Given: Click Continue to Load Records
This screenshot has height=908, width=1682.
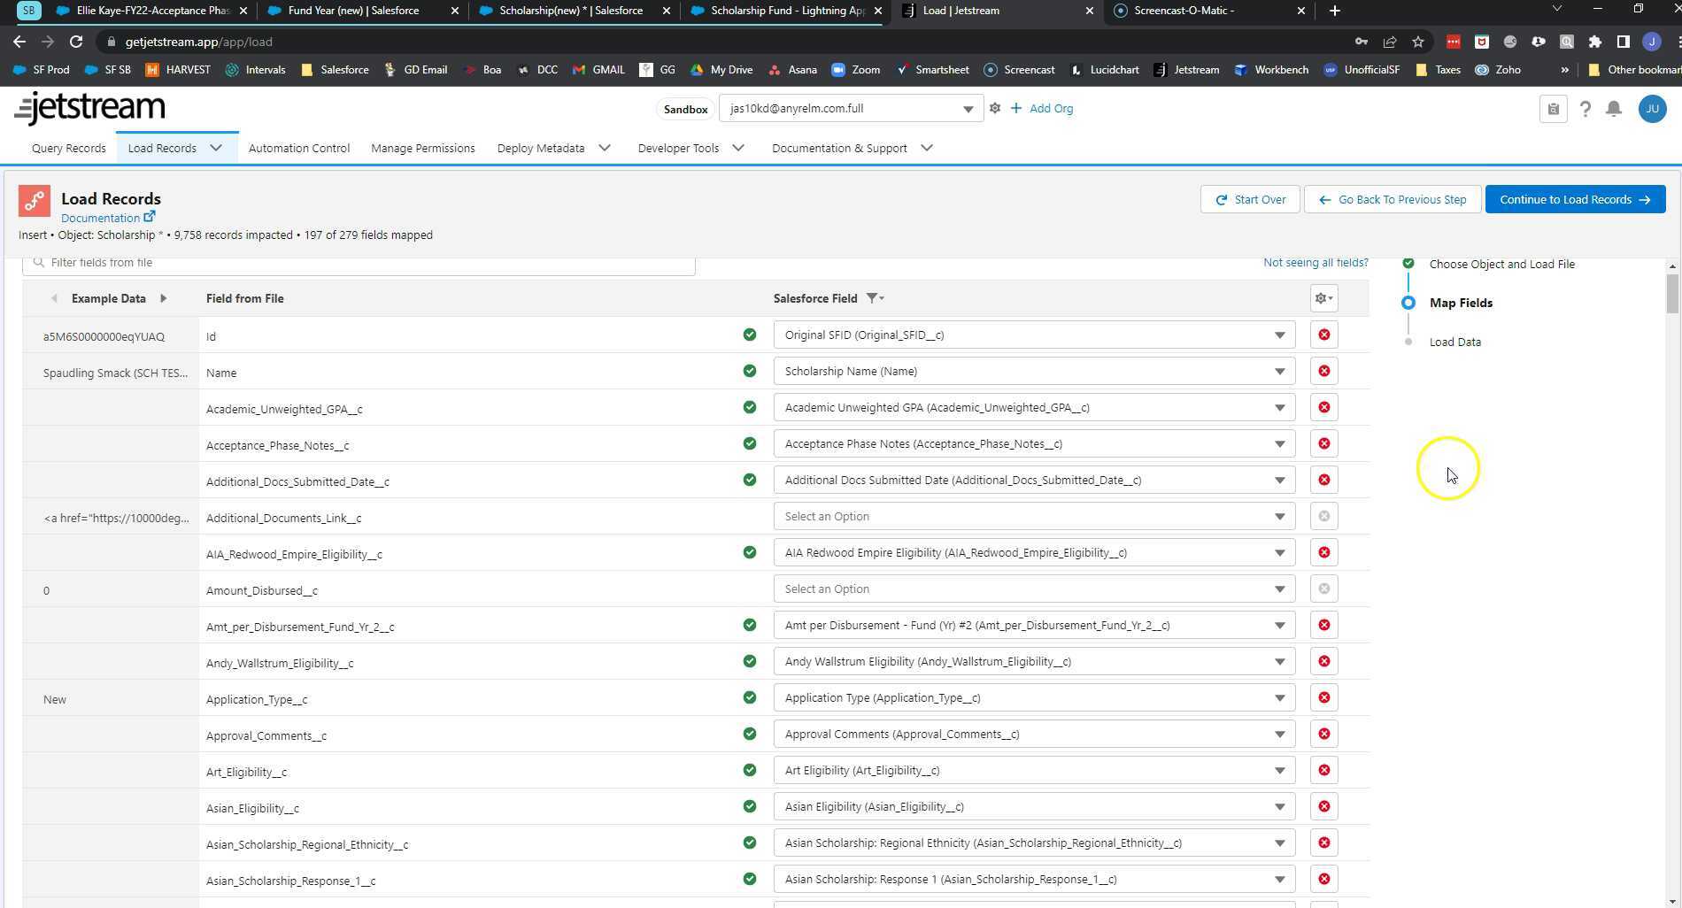Looking at the screenshot, I should click(x=1575, y=200).
